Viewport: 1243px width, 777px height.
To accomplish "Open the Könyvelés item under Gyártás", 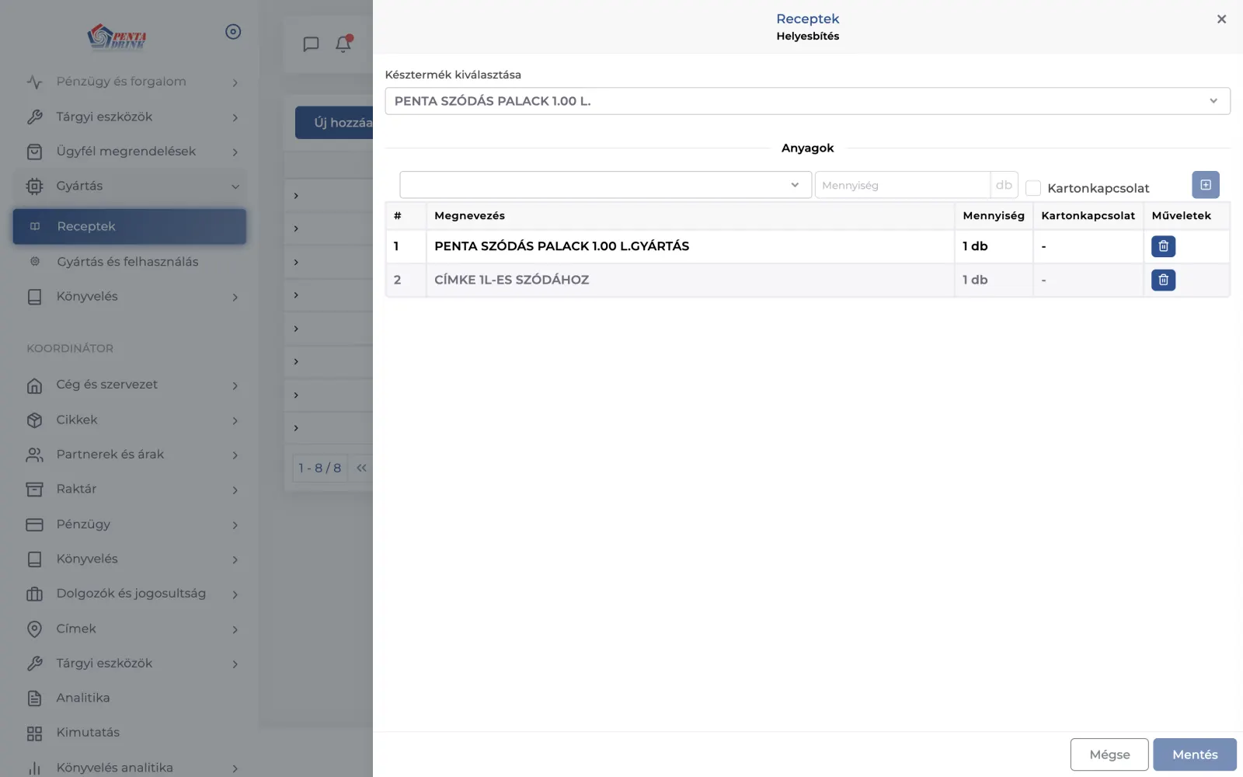I will (130, 297).
